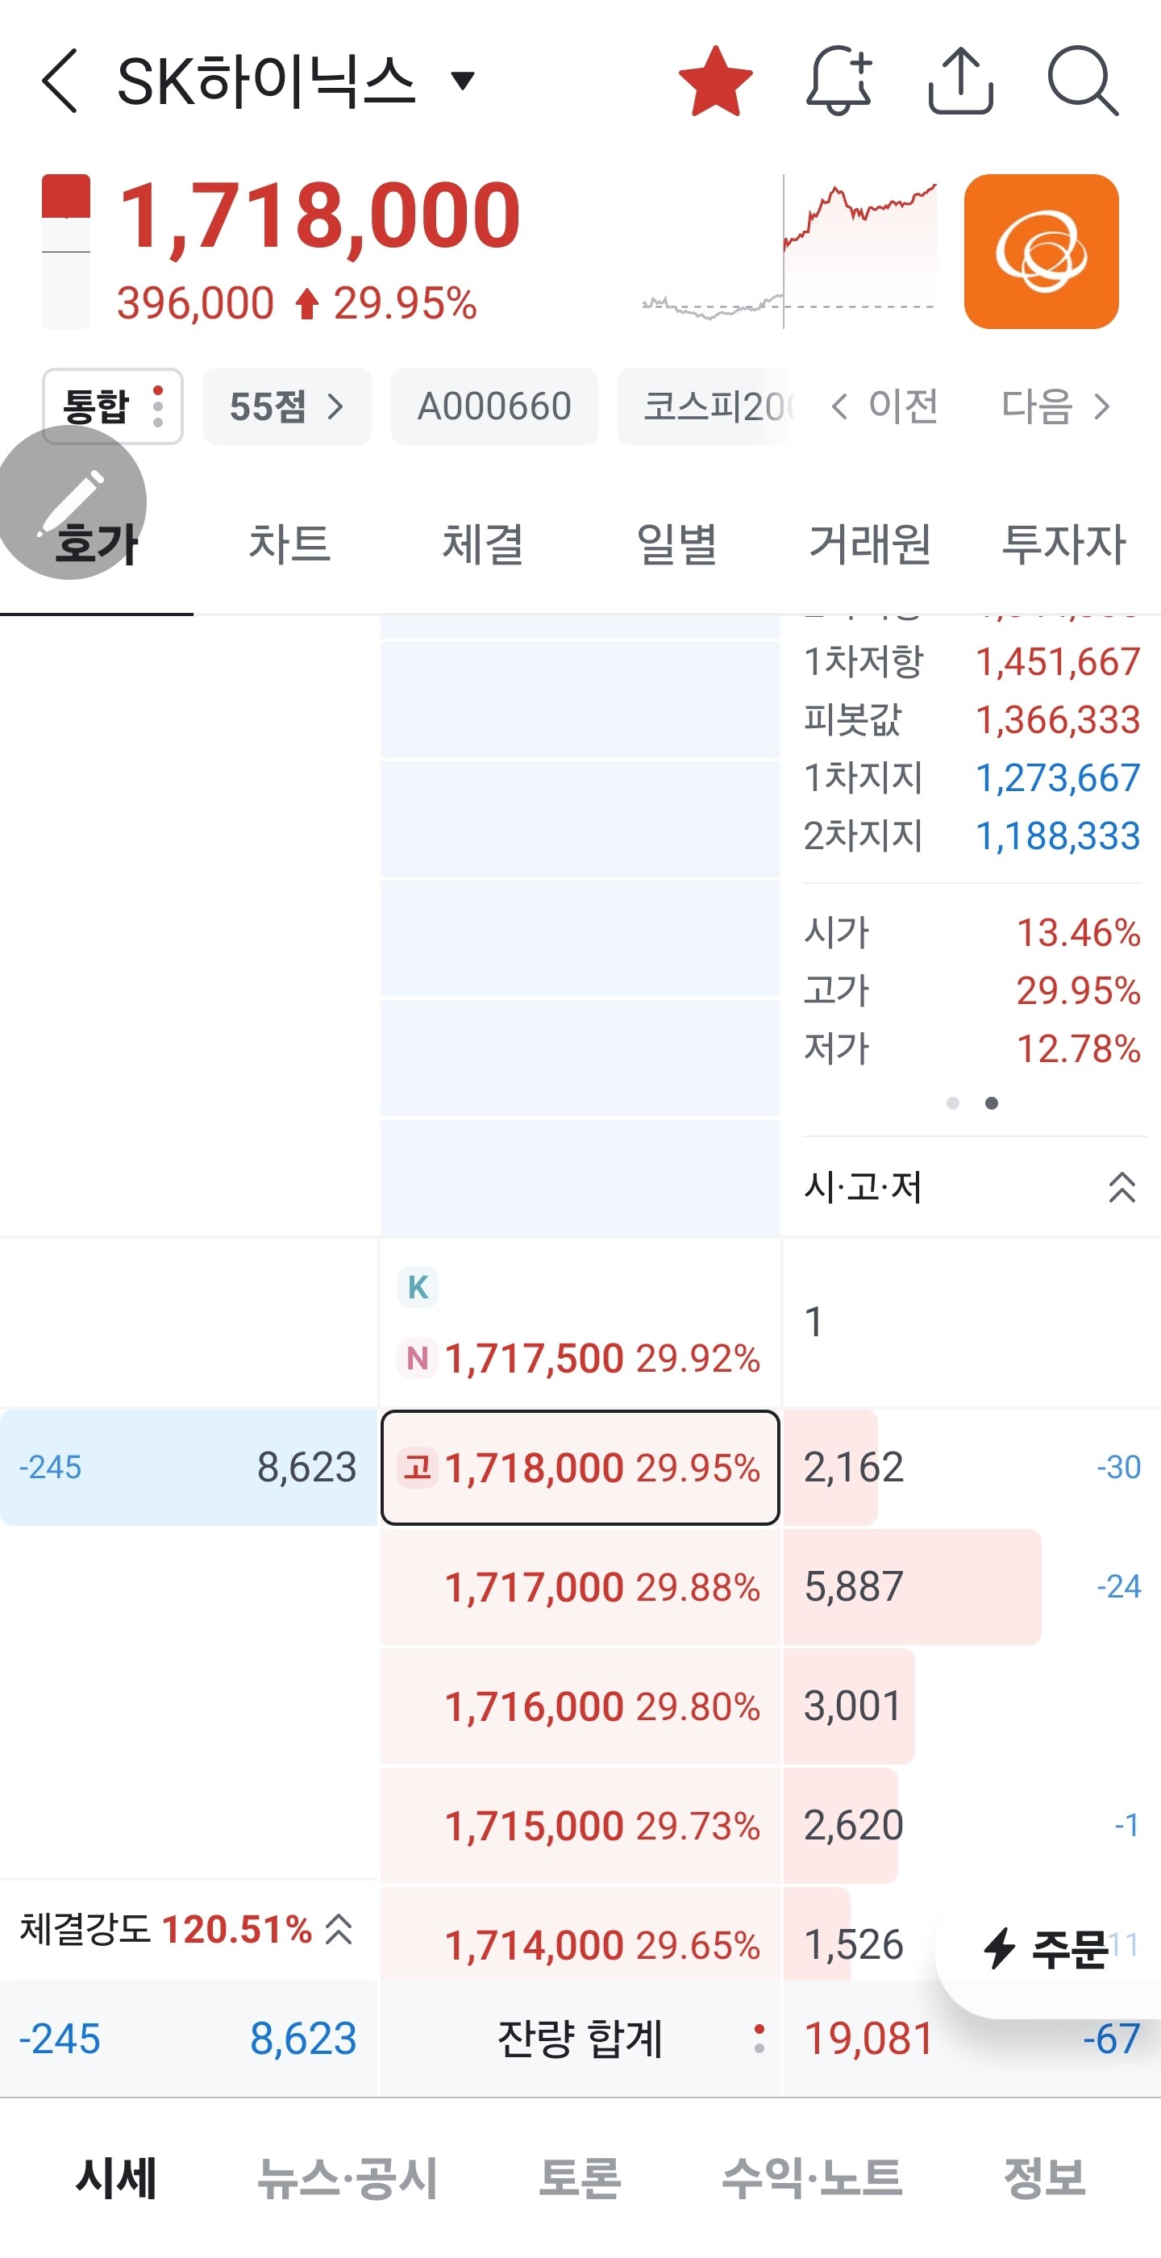
Task: Open the 뉴스·공시 bottom tab
Action: click(x=347, y=2178)
